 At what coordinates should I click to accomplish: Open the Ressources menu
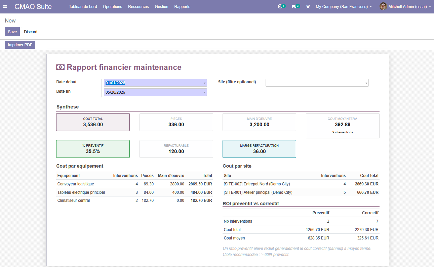click(x=139, y=6)
